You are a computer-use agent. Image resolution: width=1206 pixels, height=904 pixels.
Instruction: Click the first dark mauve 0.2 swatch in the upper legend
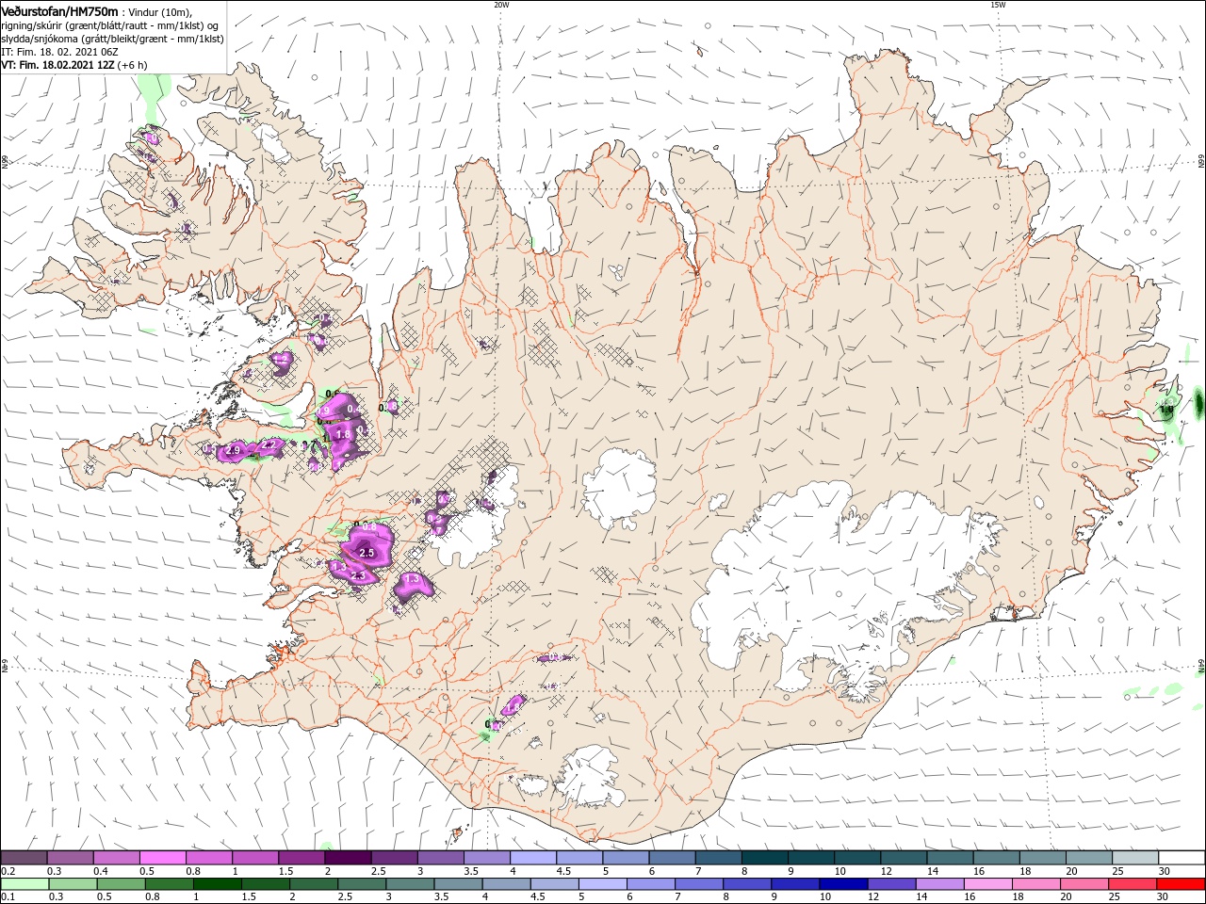click(x=24, y=858)
